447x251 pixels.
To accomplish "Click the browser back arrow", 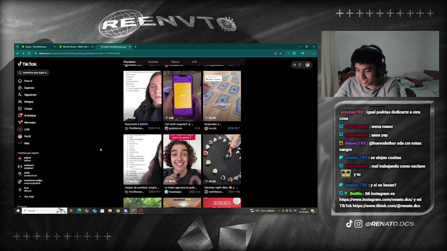I will pyautogui.click(x=17, y=53).
